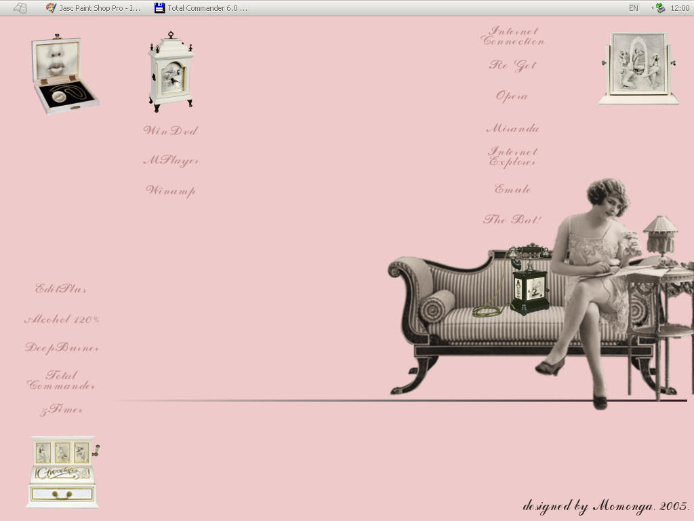Launch the Total Commander desktop shortcut
Image resolution: width=694 pixels, height=521 pixels.
pos(60,381)
